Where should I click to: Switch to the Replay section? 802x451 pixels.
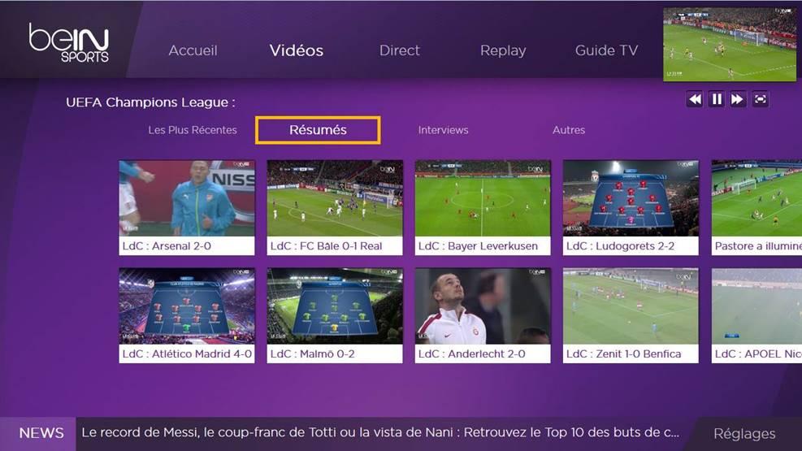[x=503, y=50]
